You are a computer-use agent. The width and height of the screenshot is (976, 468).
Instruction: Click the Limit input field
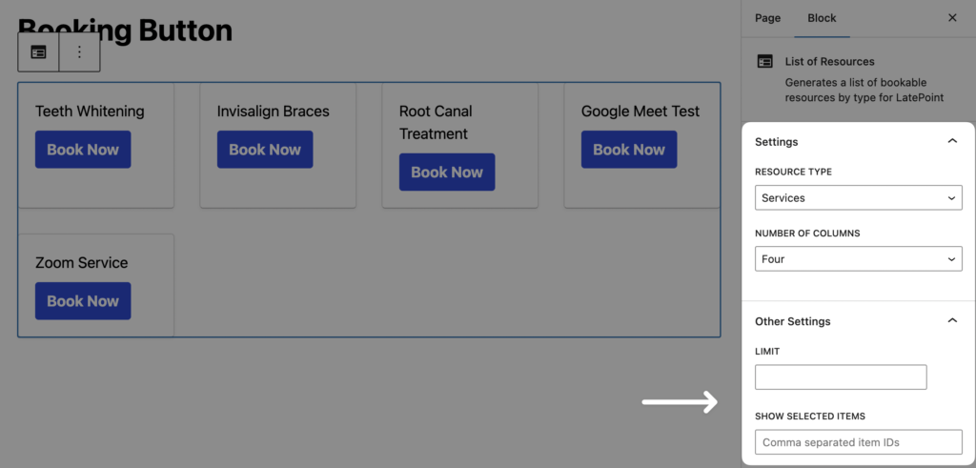tap(841, 377)
